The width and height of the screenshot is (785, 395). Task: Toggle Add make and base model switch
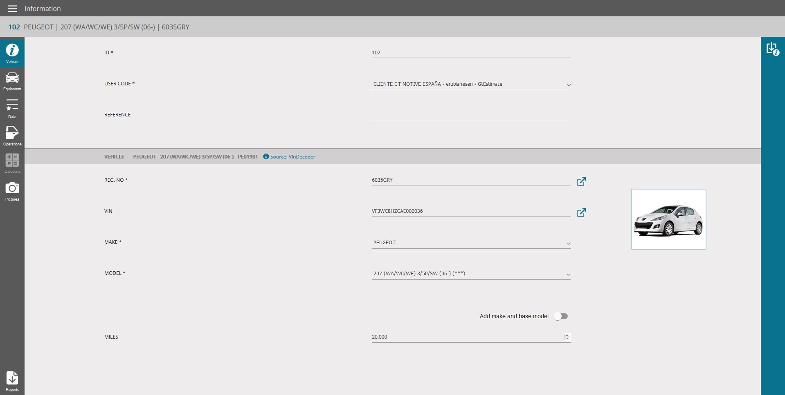point(561,316)
